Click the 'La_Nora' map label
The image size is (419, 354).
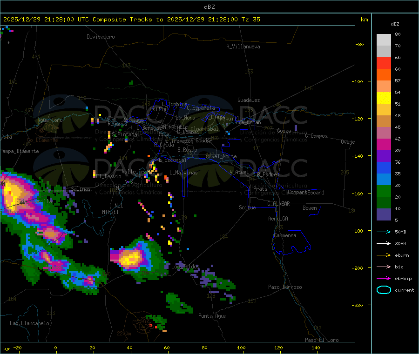[185, 118]
